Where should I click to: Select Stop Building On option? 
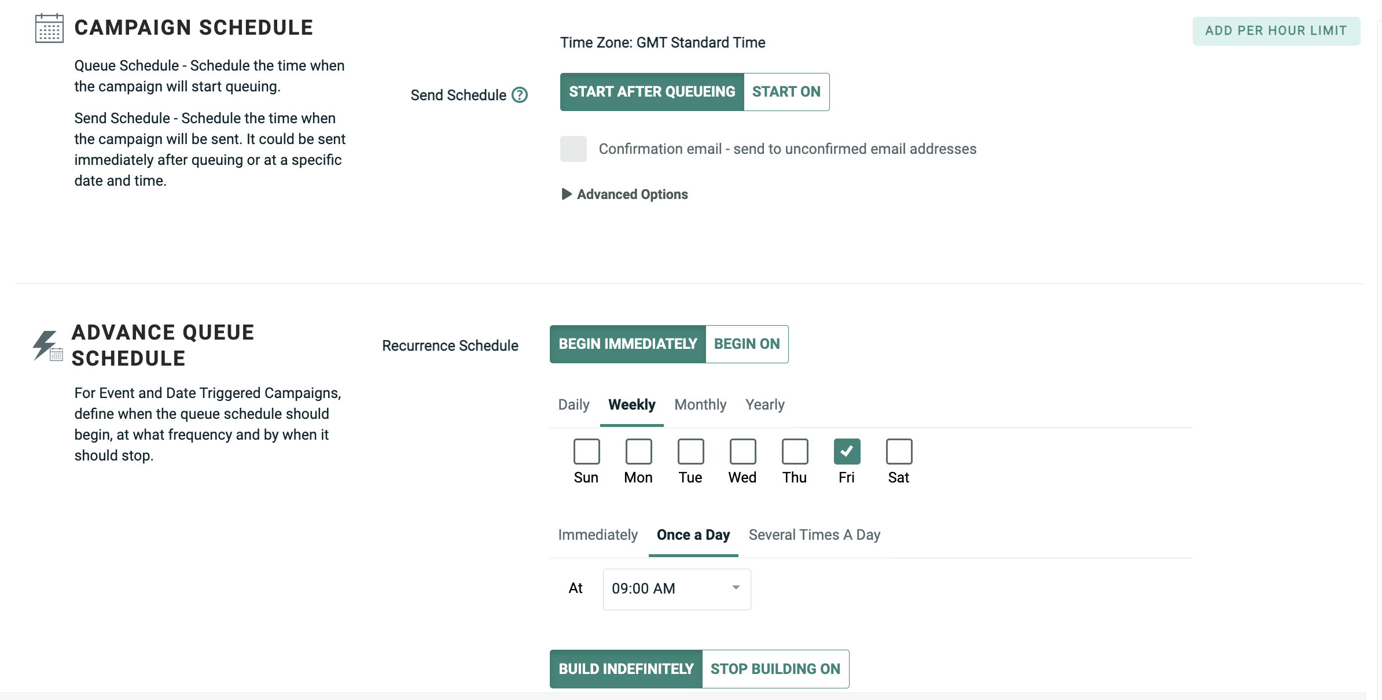[775, 669]
